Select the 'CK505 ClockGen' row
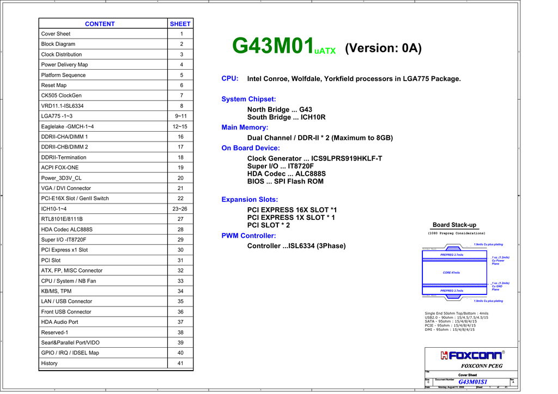 pos(116,96)
